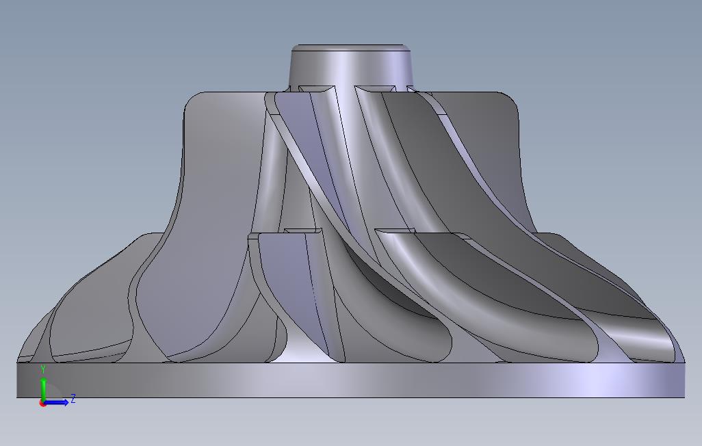The height and width of the screenshot is (446, 702).
Task: Click the red origin ball of the triad
Action: [42, 404]
